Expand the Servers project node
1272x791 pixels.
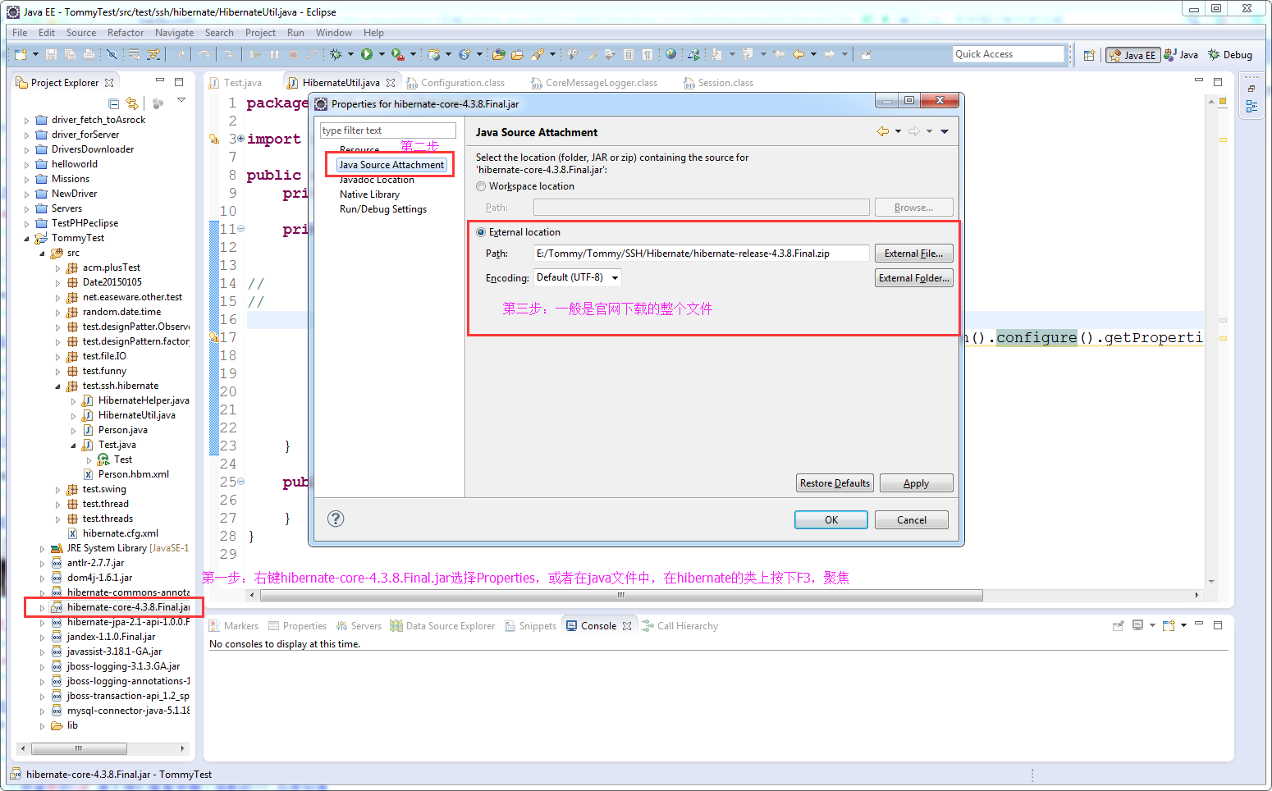point(26,209)
